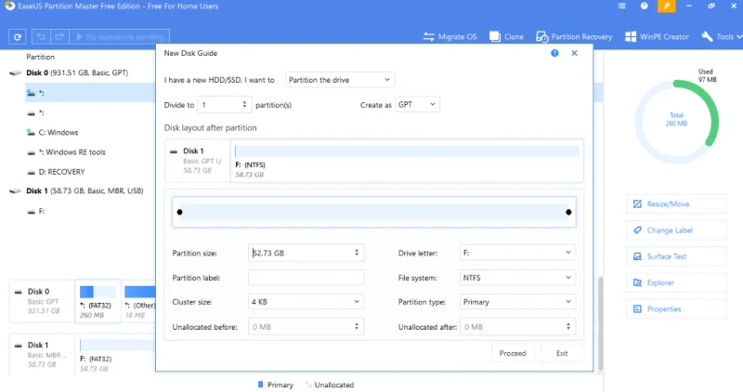
Task: Expand the Tools menu
Action: pos(722,36)
